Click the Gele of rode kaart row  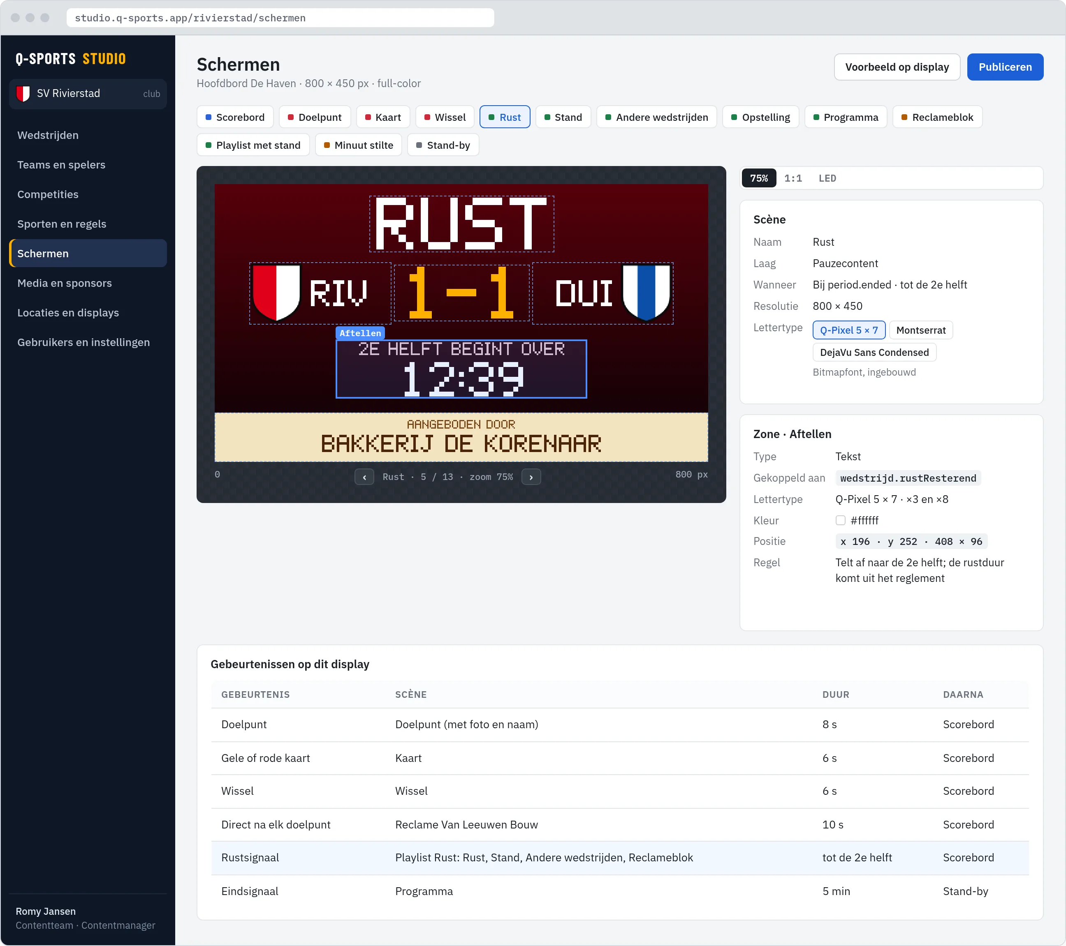tap(620, 758)
